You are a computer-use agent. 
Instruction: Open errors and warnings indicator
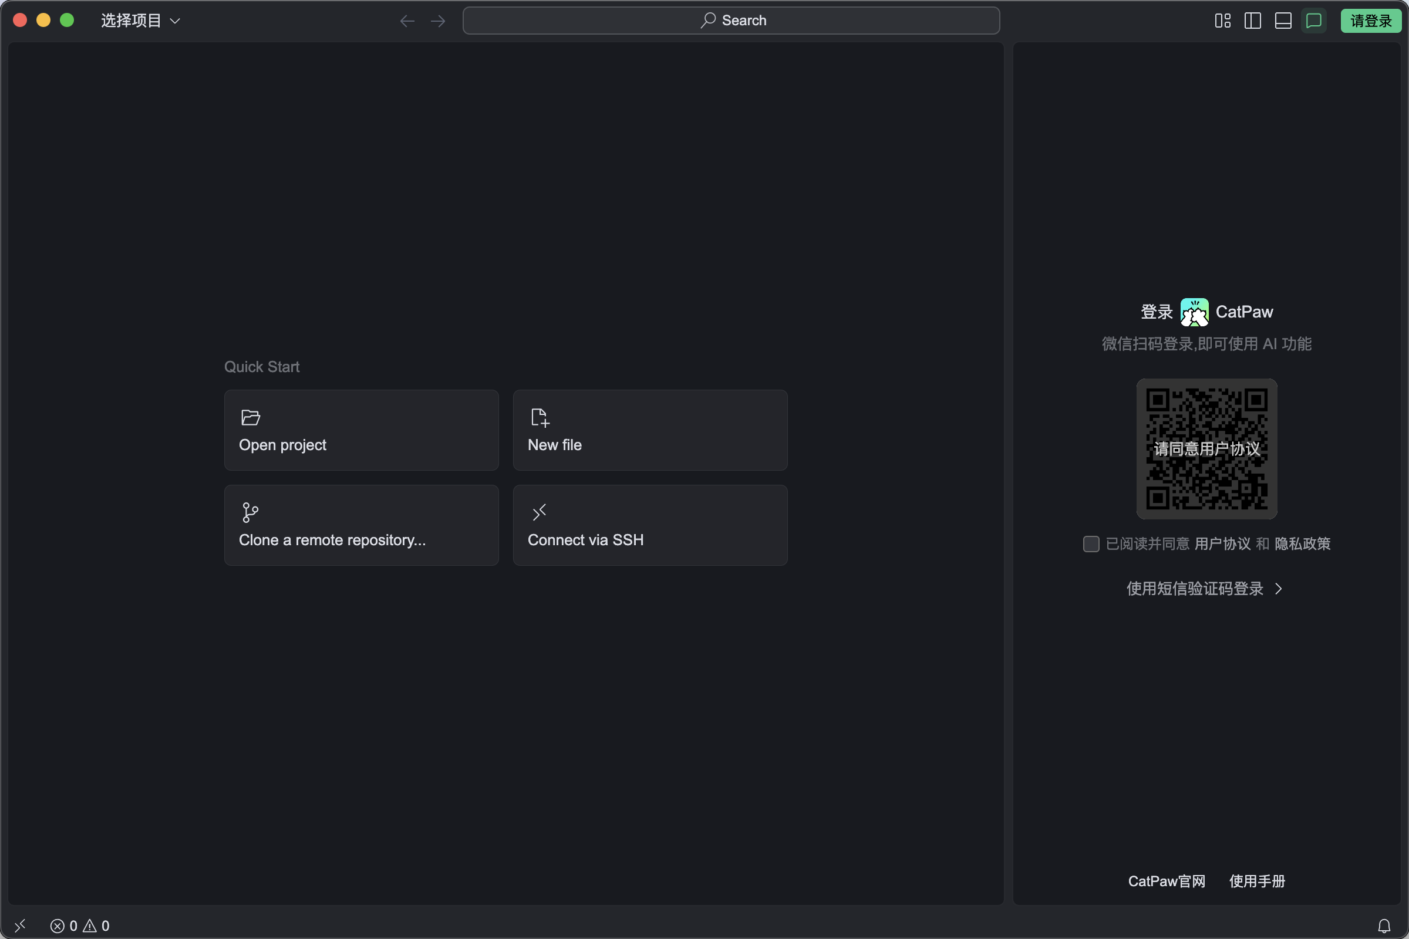tap(80, 926)
